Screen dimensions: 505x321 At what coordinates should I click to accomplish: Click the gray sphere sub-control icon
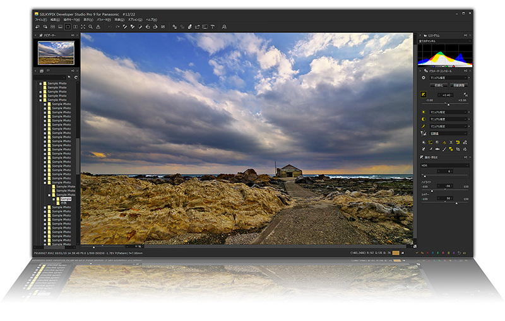437,142
